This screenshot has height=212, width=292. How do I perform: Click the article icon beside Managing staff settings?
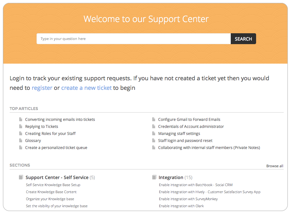pyautogui.click(x=154, y=133)
